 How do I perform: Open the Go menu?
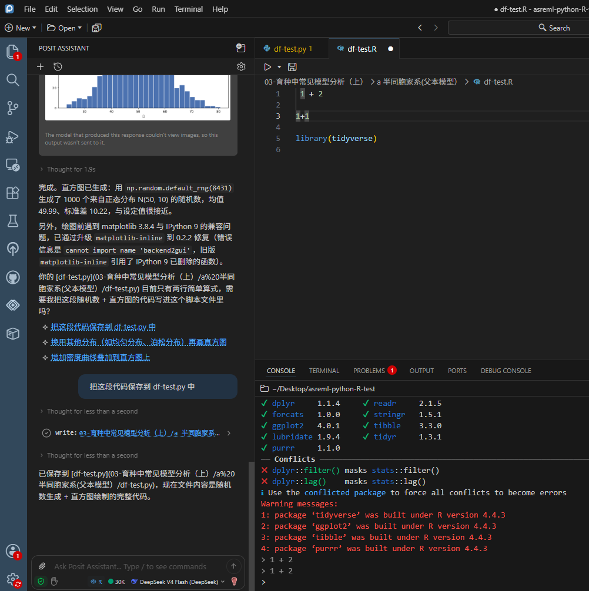pyautogui.click(x=138, y=9)
